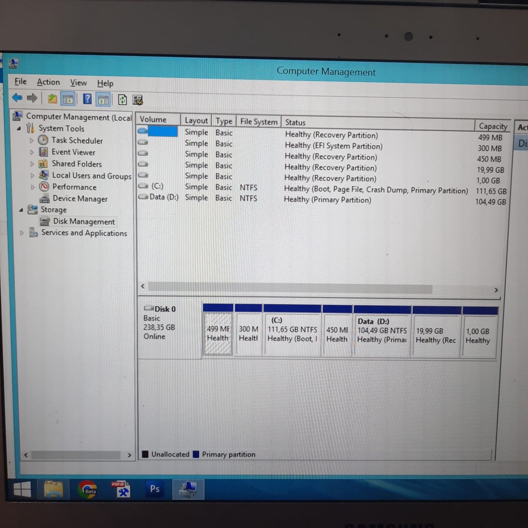Image resolution: width=528 pixels, height=528 pixels.
Task: Click the Services and Applications icon
Action: (x=33, y=233)
